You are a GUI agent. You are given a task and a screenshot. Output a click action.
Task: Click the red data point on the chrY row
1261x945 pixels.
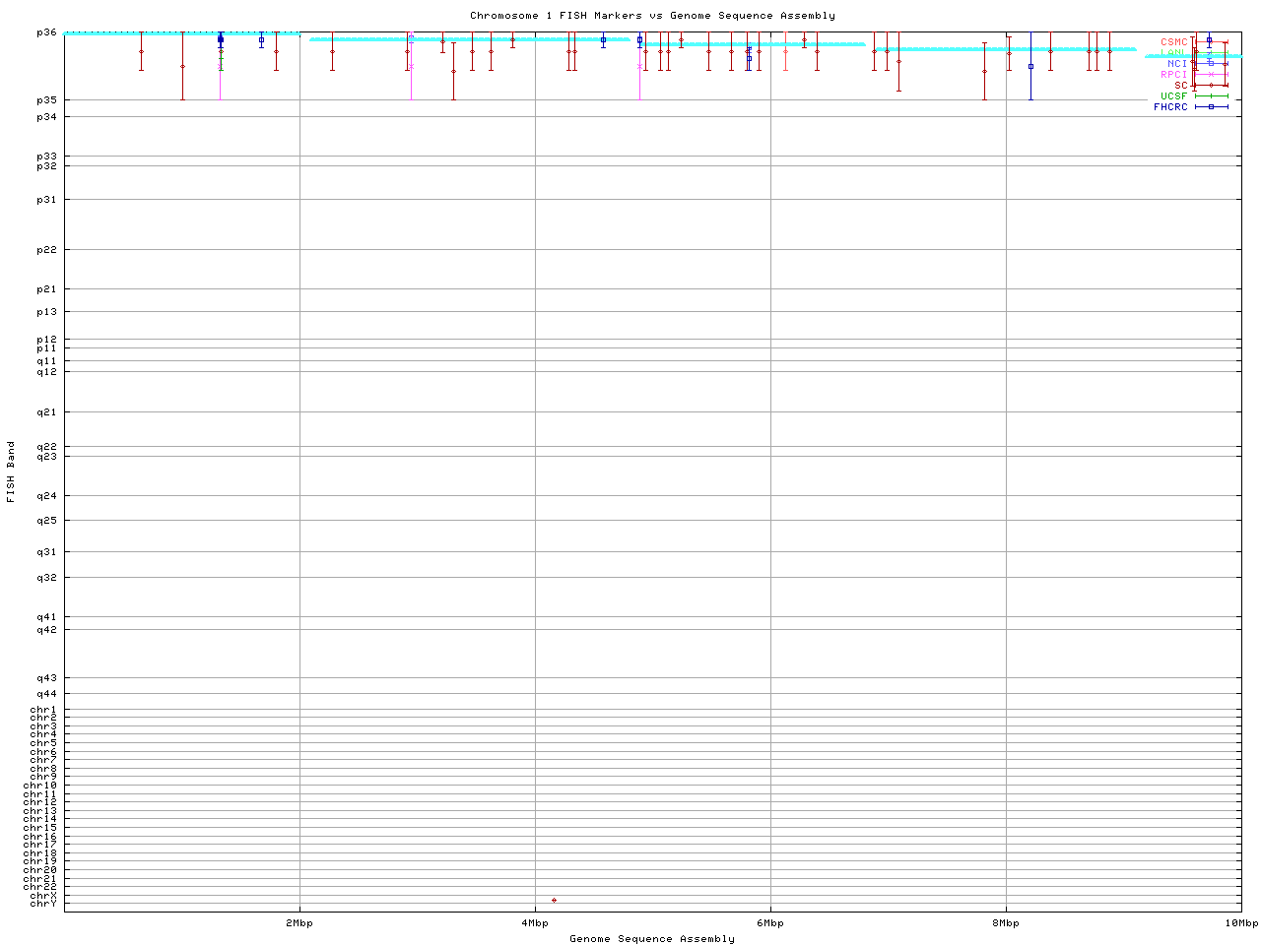pos(554,900)
